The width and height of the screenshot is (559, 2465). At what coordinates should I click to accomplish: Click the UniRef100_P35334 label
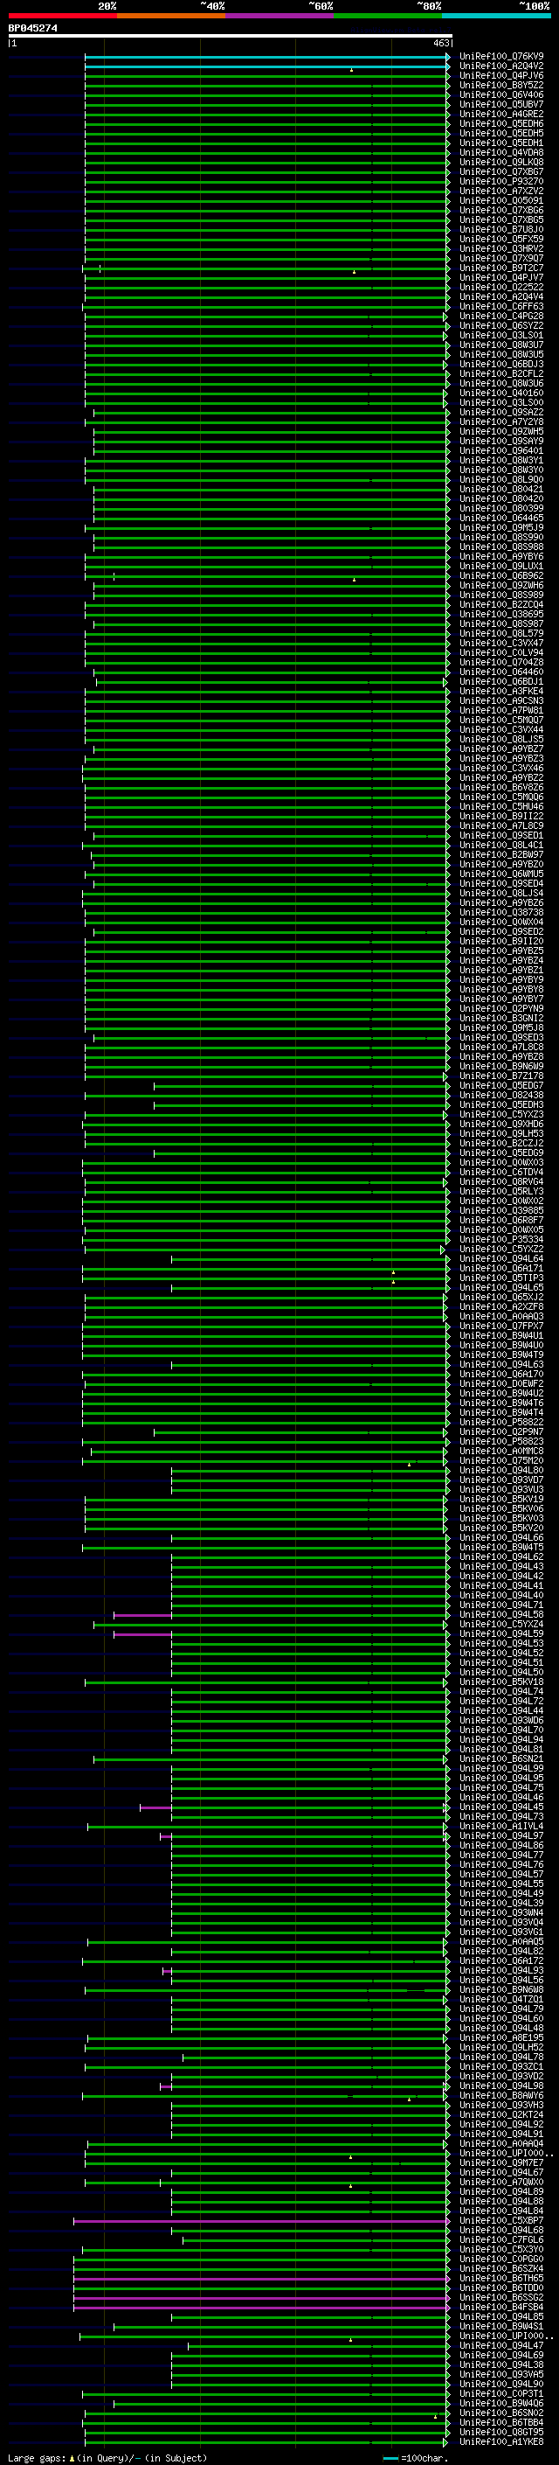[x=501, y=1239]
